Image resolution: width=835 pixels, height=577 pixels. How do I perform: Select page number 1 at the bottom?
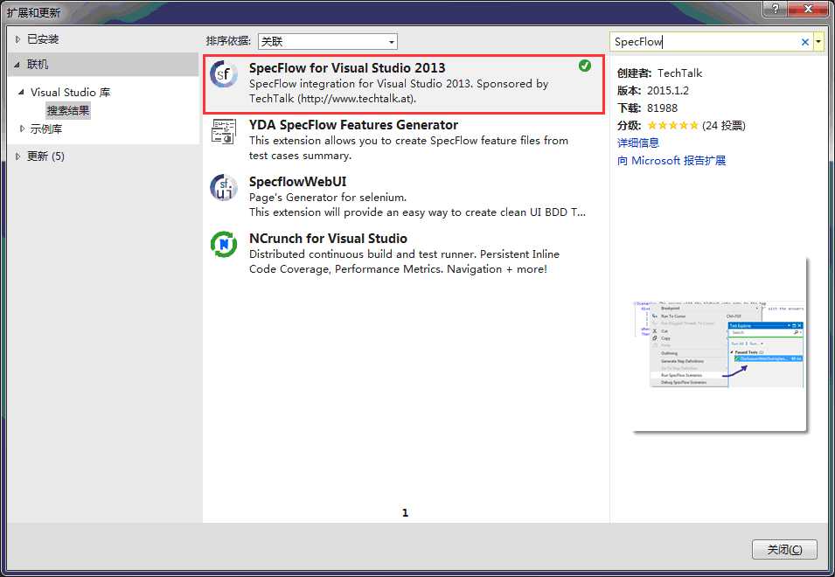(405, 512)
